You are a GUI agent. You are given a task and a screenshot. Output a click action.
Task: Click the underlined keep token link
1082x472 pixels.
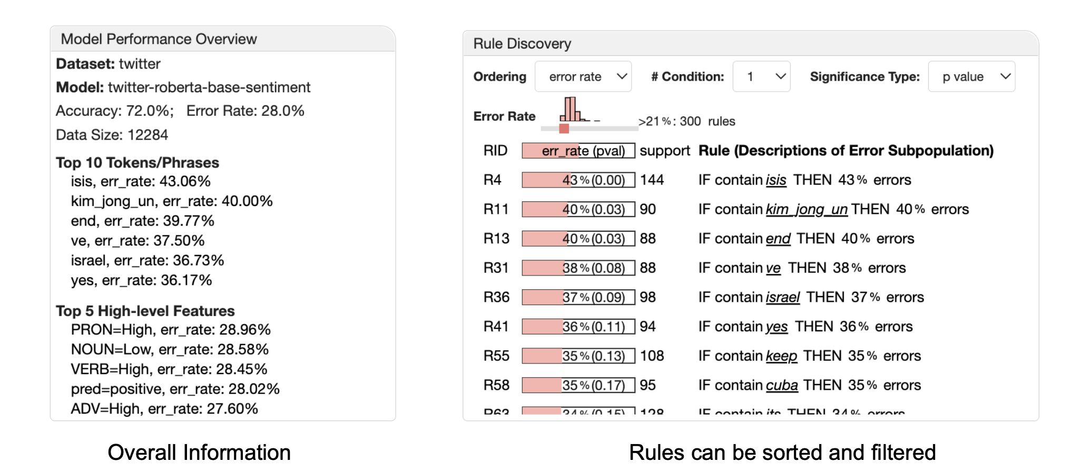click(781, 356)
